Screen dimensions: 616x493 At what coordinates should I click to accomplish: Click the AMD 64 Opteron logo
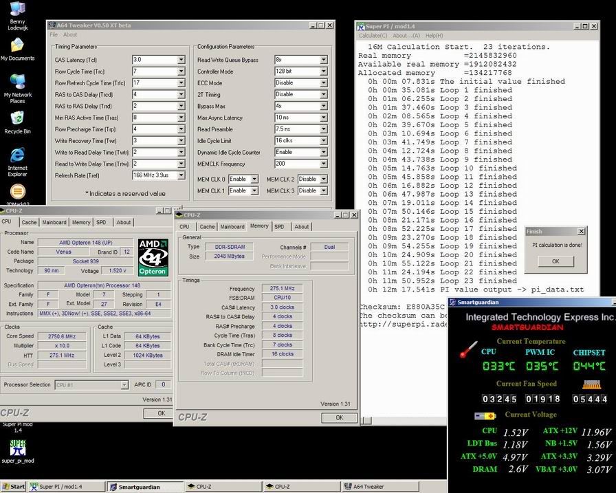[153, 257]
